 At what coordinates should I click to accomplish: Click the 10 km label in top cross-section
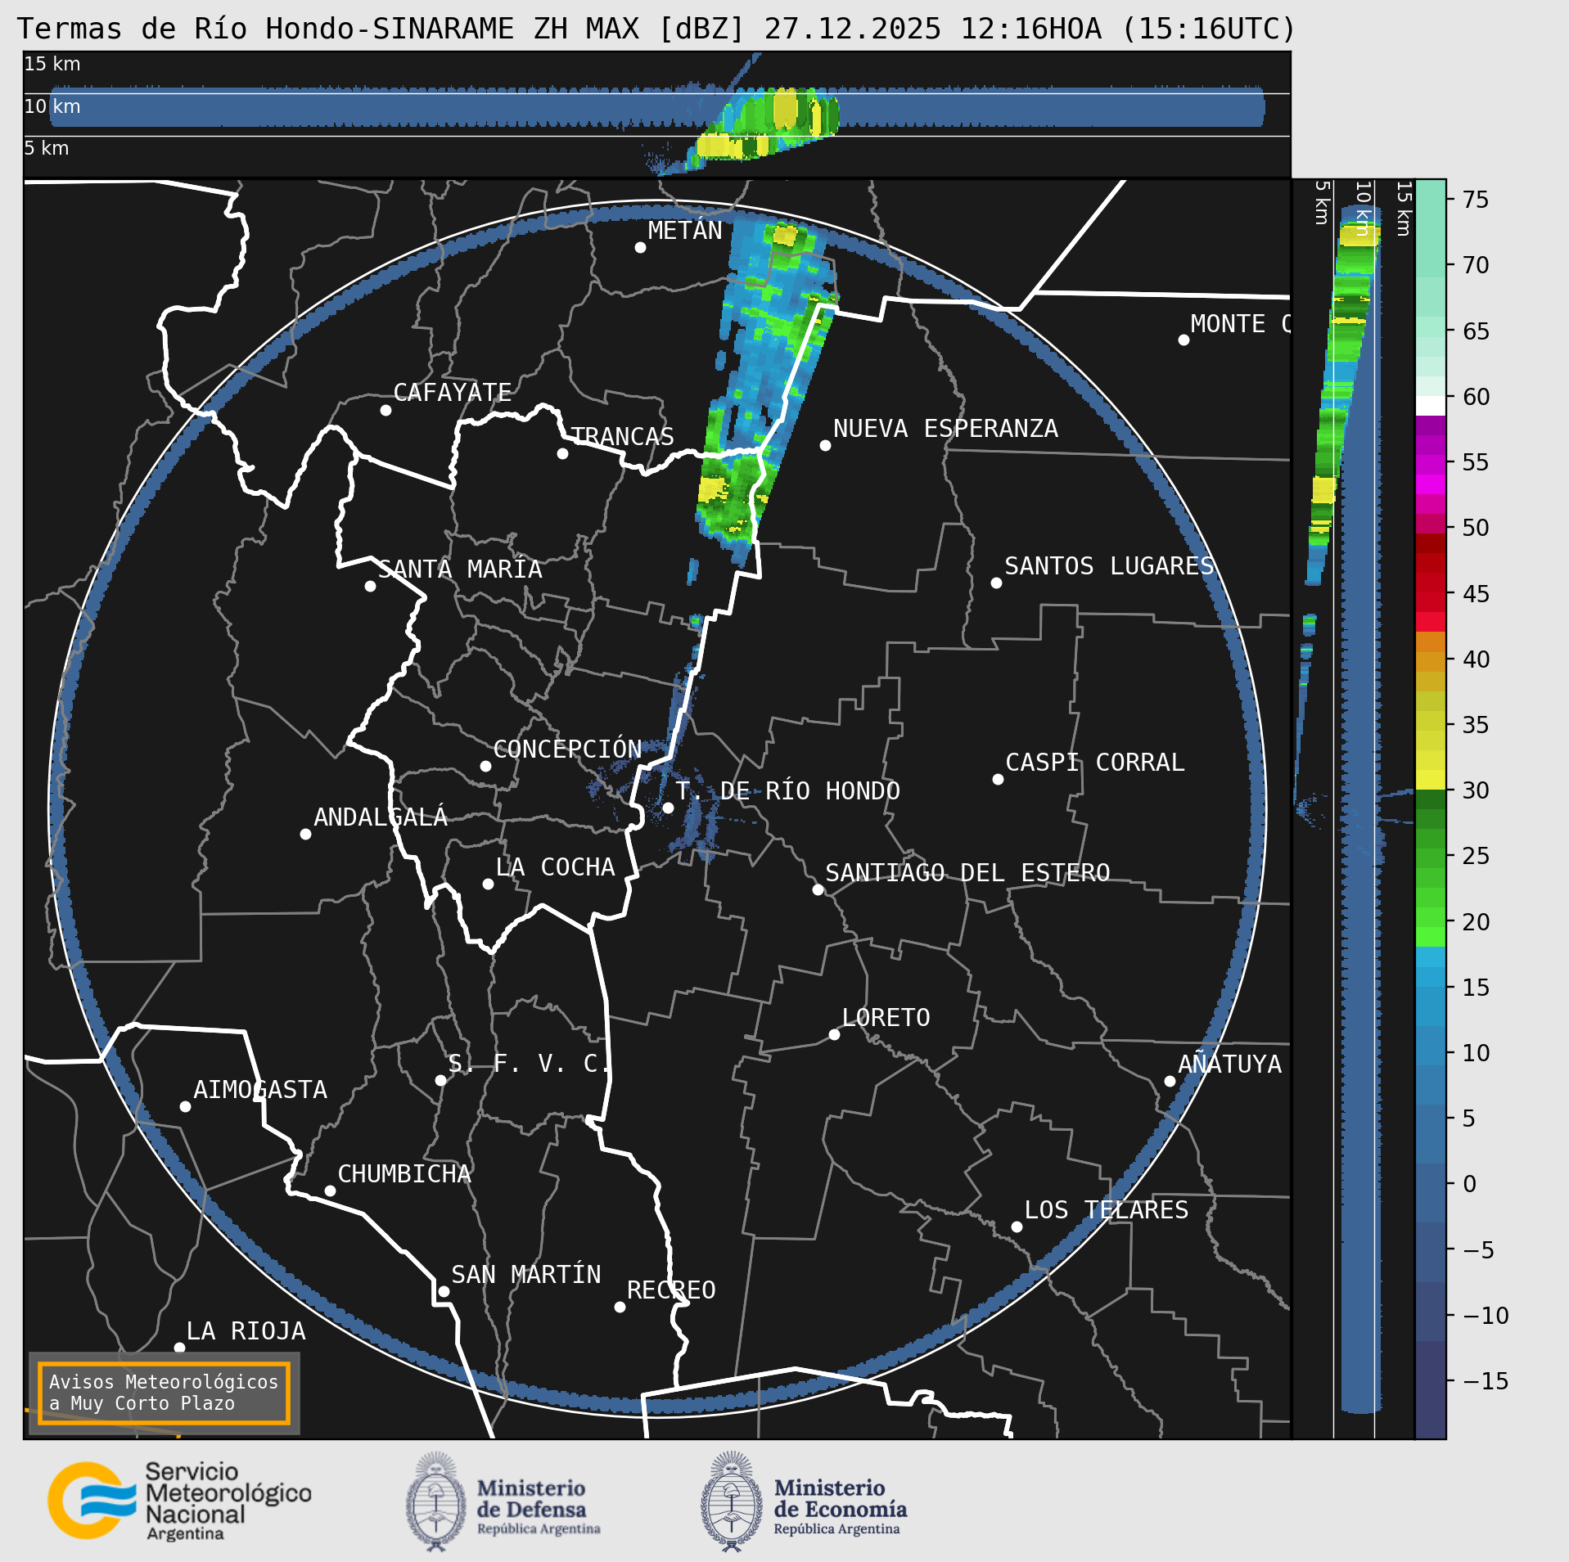52,106
